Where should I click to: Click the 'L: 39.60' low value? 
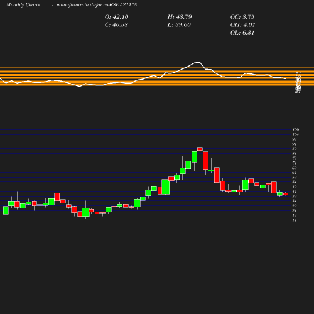179,25
